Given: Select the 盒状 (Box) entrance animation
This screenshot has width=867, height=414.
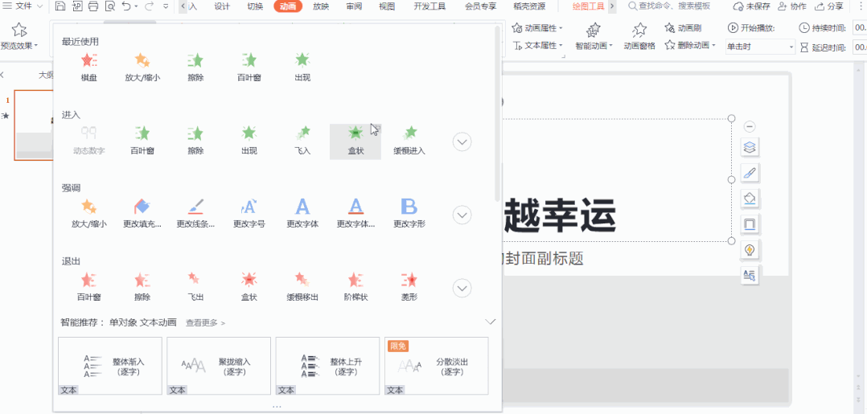Looking at the screenshot, I should [x=355, y=140].
